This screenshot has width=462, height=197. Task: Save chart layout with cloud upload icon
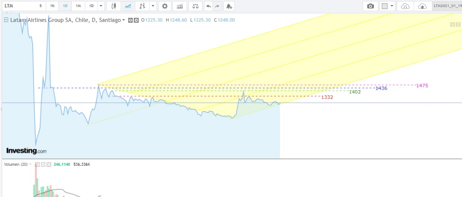[x=422, y=6]
